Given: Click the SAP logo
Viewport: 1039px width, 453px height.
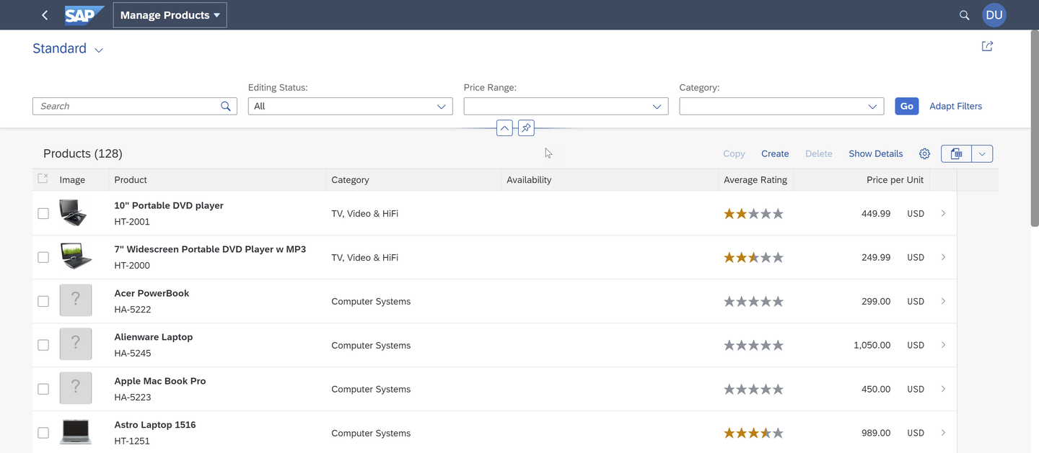Looking at the screenshot, I should click(84, 15).
